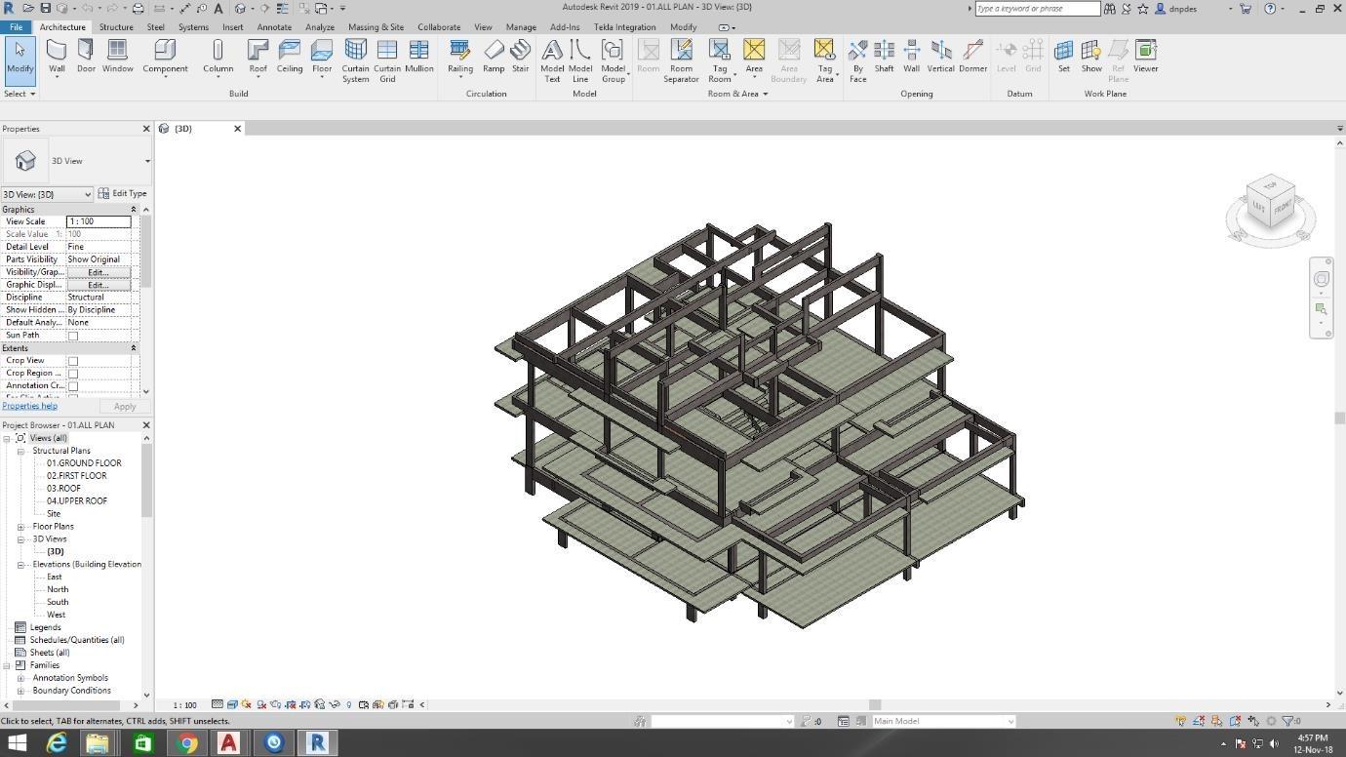Enable the Sun Path checkbox

(73, 336)
